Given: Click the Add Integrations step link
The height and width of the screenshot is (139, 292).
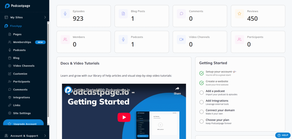Looking at the screenshot, I should pyautogui.click(x=217, y=101).
